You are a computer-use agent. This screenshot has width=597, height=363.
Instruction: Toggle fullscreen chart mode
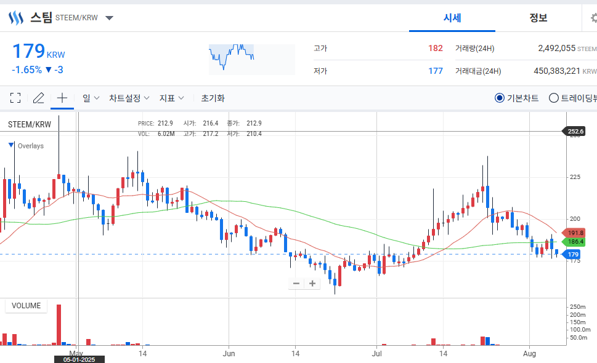pyautogui.click(x=15, y=98)
